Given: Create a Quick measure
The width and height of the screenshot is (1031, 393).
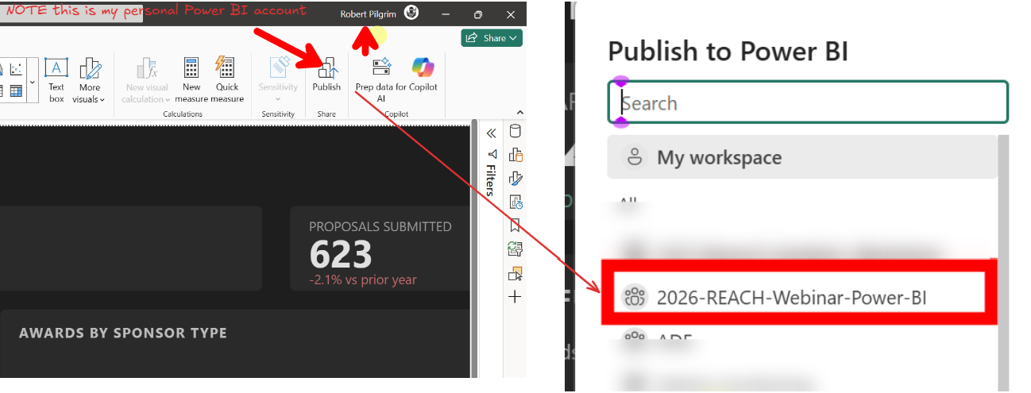Looking at the screenshot, I should click(x=227, y=79).
